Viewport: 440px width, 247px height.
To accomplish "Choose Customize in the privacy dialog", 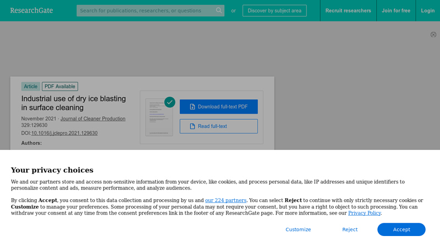I will point(298,229).
